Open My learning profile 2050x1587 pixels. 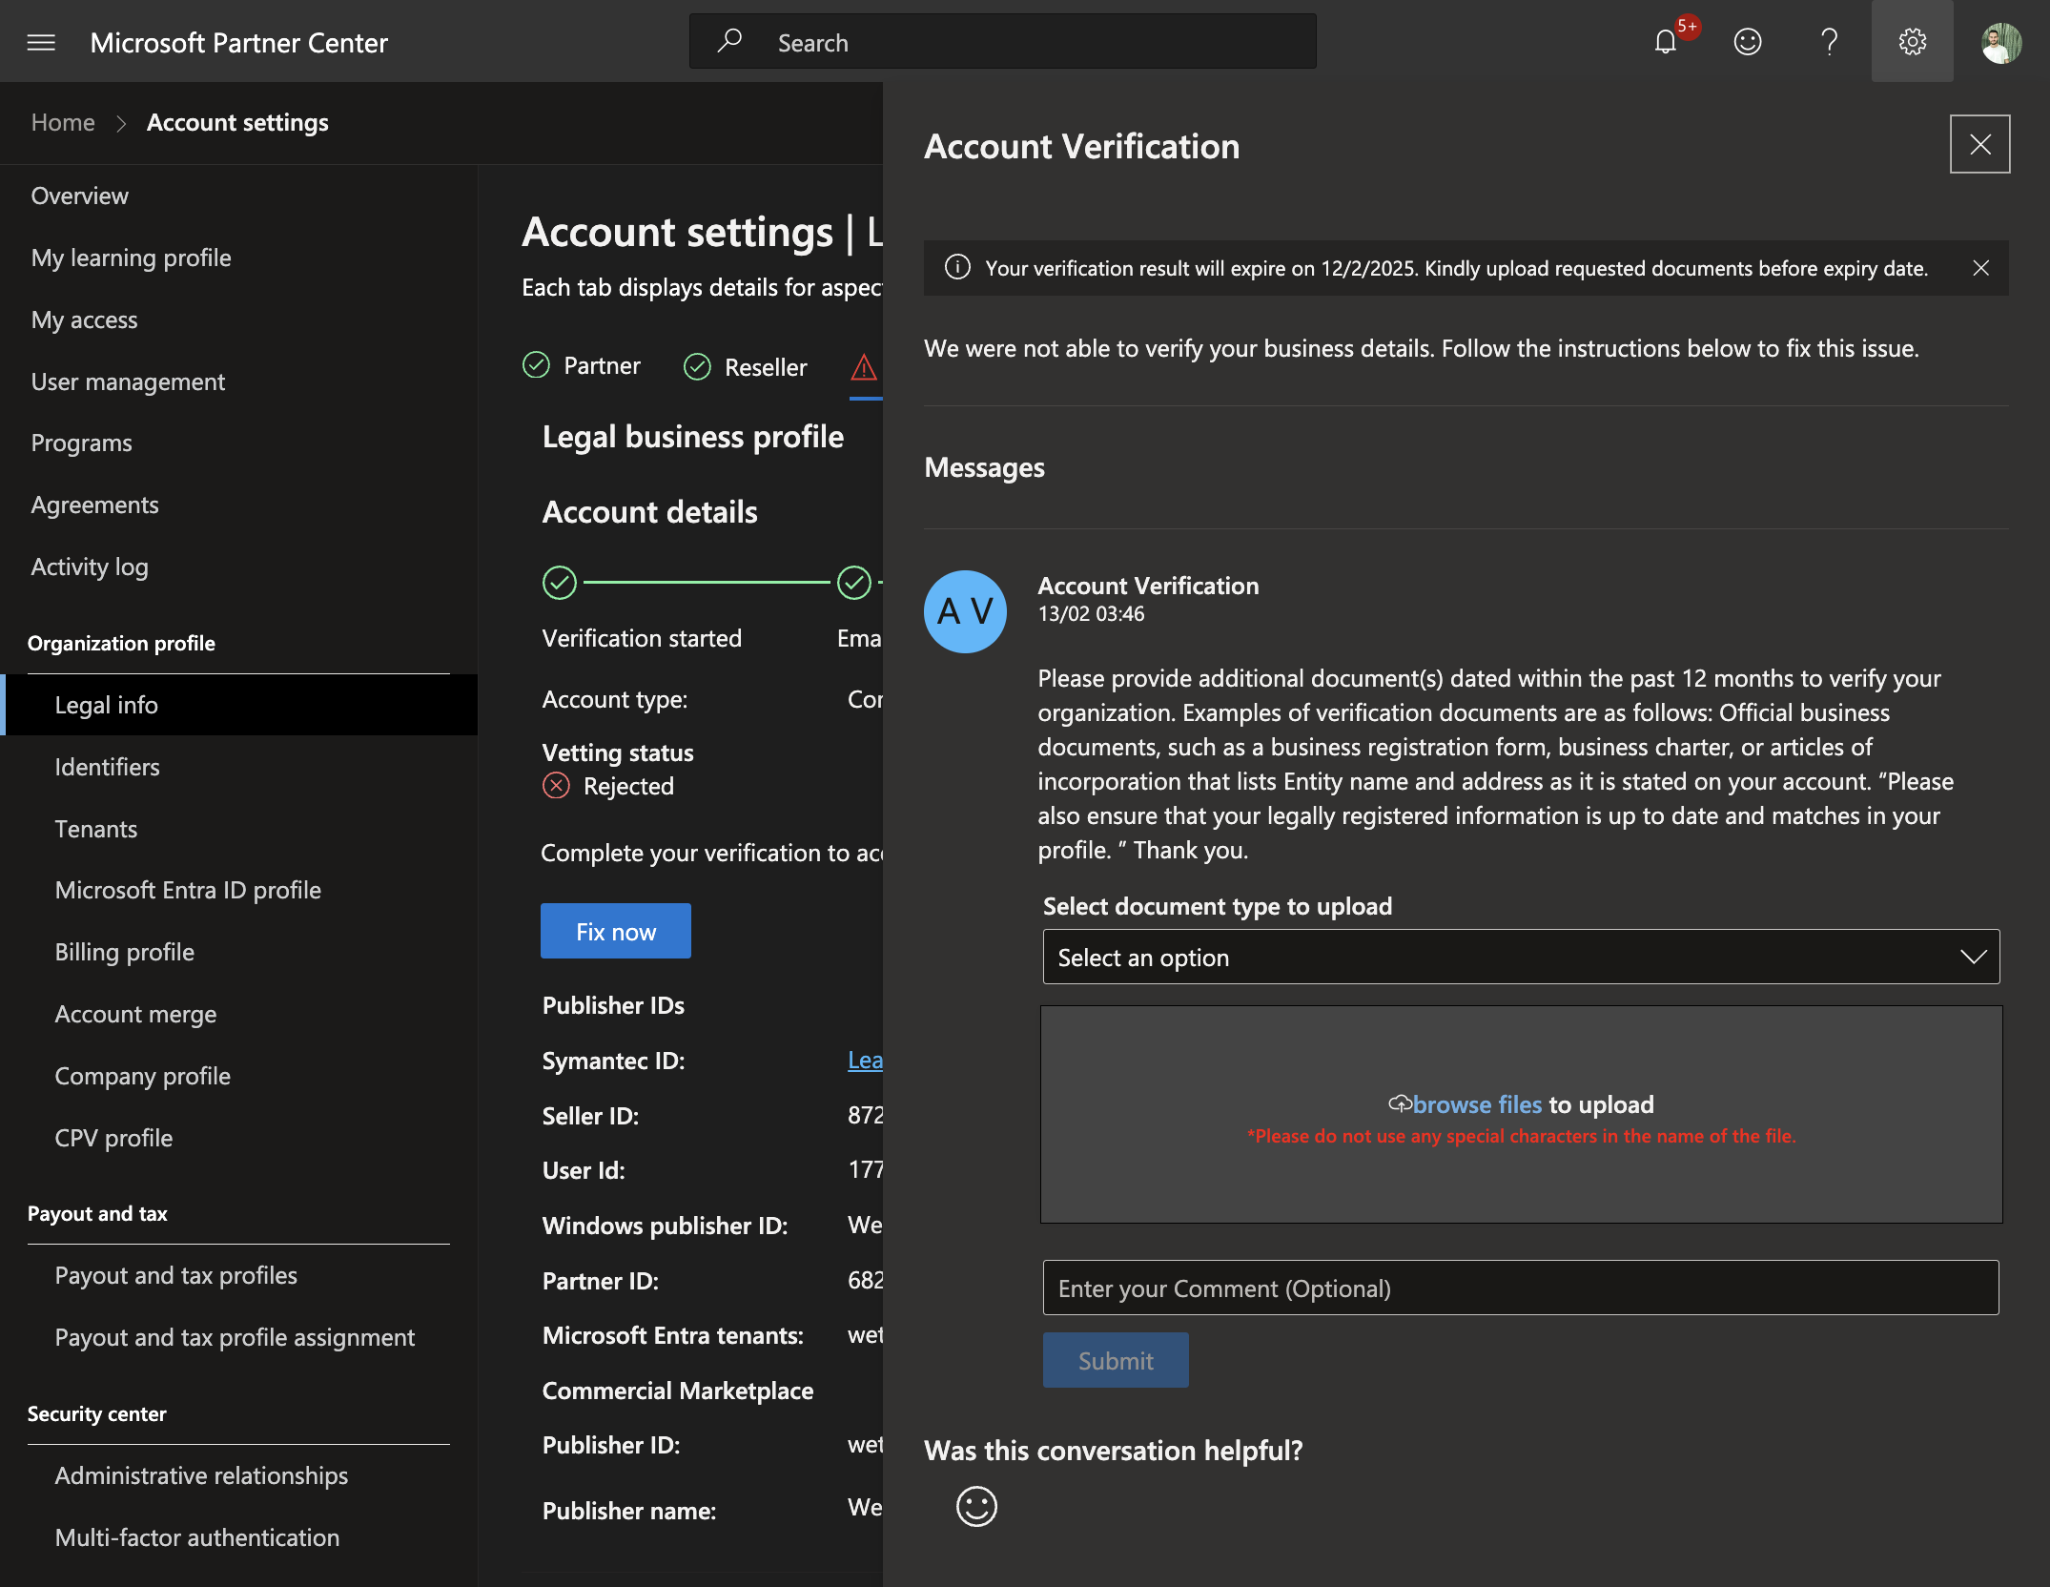tap(131, 258)
